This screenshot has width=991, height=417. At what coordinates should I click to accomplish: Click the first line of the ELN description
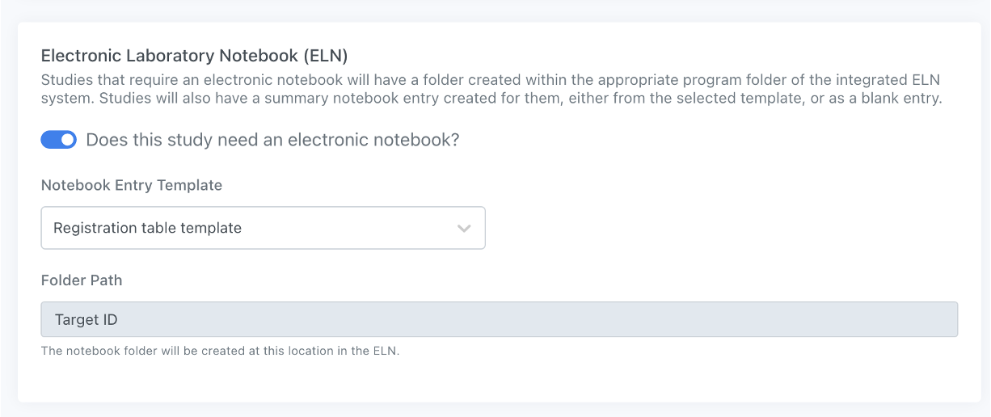pyautogui.click(x=491, y=81)
